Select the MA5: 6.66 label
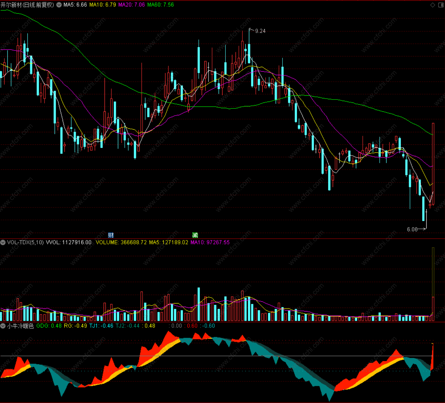The height and width of the screenshot is (403, 445). point(75,5)
